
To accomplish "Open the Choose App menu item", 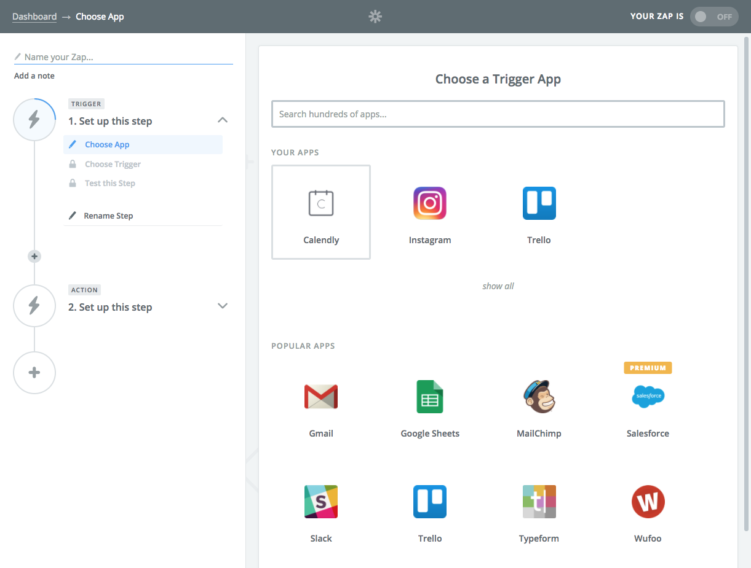I will [143, 144].
